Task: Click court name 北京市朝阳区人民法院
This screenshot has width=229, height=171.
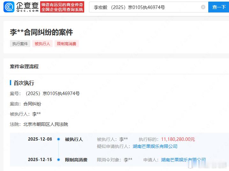Action: (46, 124)
